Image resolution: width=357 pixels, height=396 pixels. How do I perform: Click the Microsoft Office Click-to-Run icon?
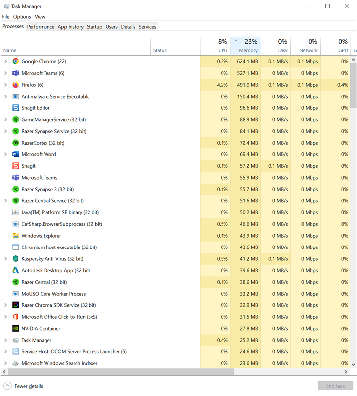click(x=16, y=317)
